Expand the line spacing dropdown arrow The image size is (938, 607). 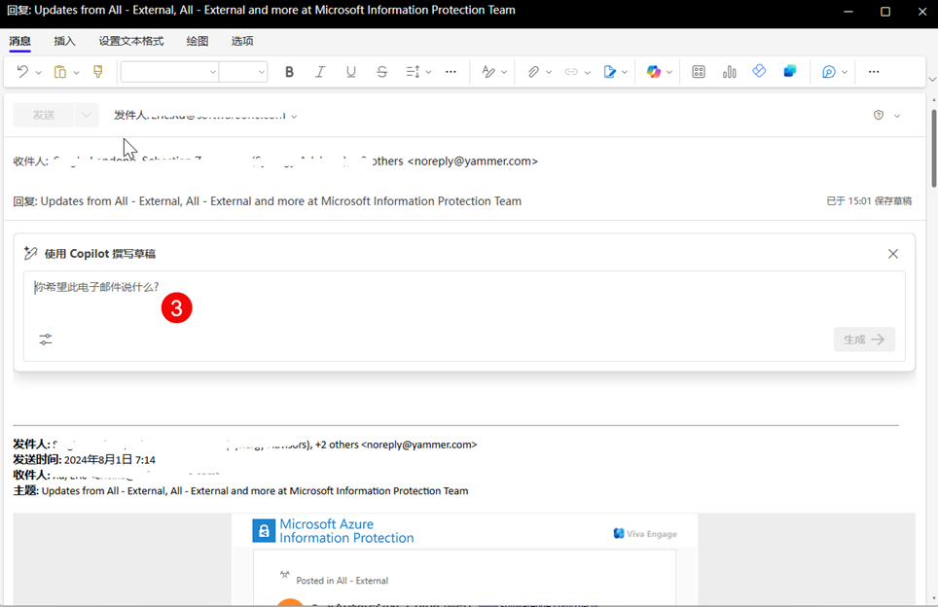[428, 72]
